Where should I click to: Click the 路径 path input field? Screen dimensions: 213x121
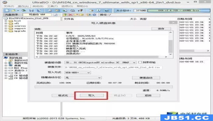point(159,15)
